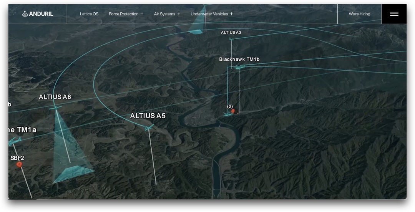Open the Force Protection menu item

tap(124, 14)
